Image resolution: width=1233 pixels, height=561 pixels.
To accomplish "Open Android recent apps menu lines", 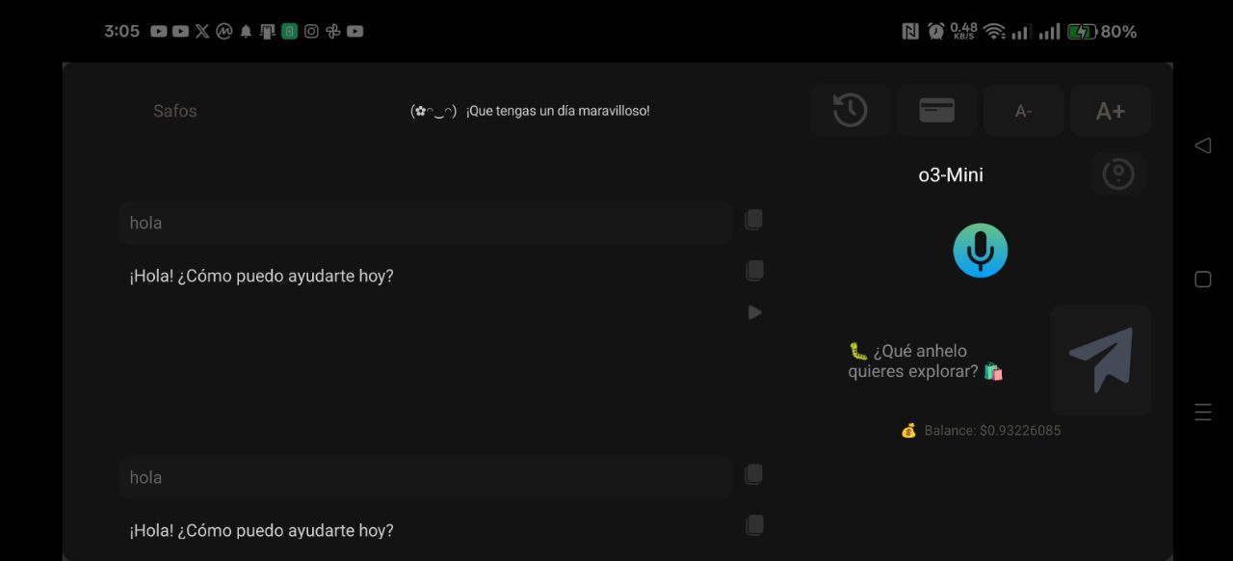I will tap(1202, 413).
